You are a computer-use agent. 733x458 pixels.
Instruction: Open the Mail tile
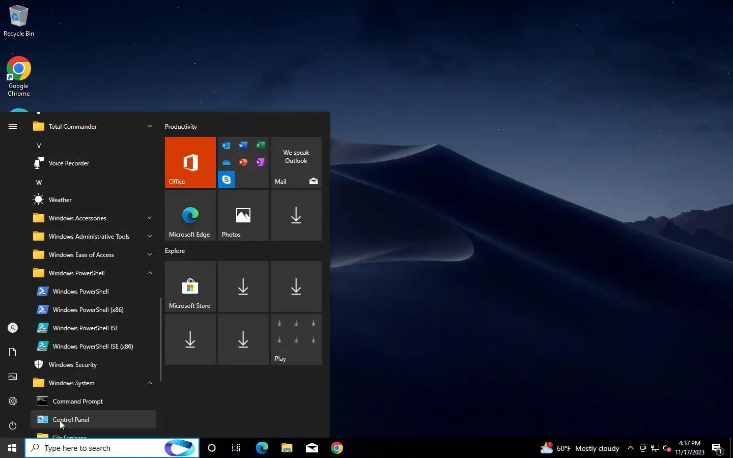[x=296, y=162]
